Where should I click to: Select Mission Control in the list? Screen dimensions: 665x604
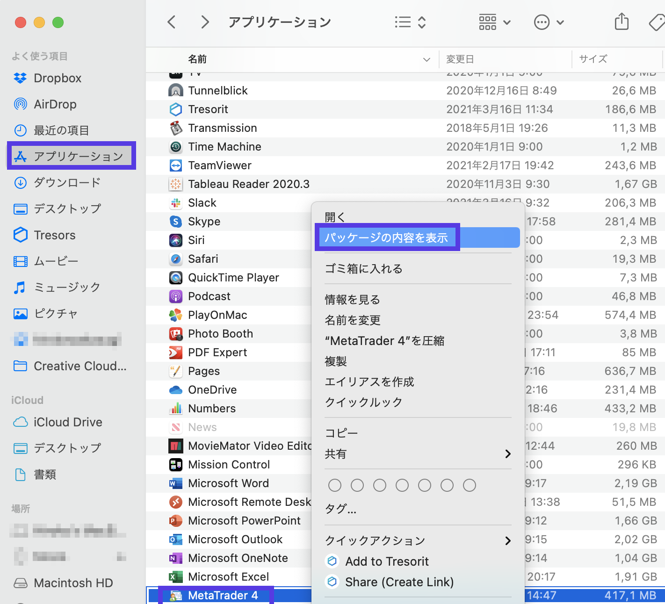pos(229,464)
